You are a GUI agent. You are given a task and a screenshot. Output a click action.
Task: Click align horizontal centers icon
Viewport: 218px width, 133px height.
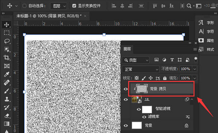pos(122,6)
